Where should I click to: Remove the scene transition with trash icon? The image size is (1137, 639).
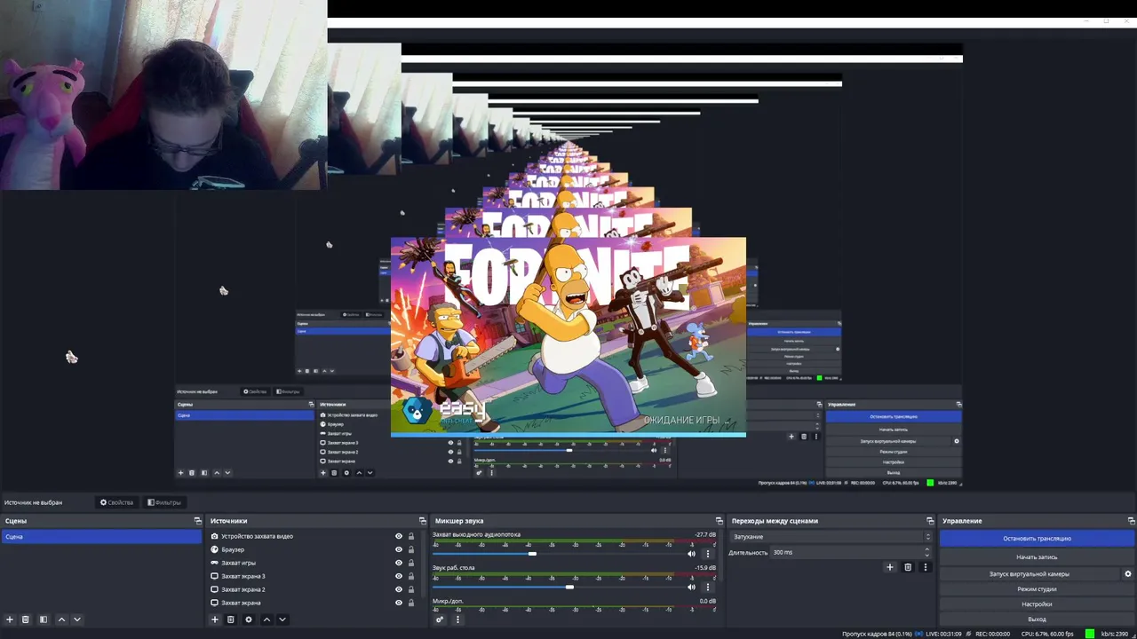pyautogui.click(x=908, y=567)
